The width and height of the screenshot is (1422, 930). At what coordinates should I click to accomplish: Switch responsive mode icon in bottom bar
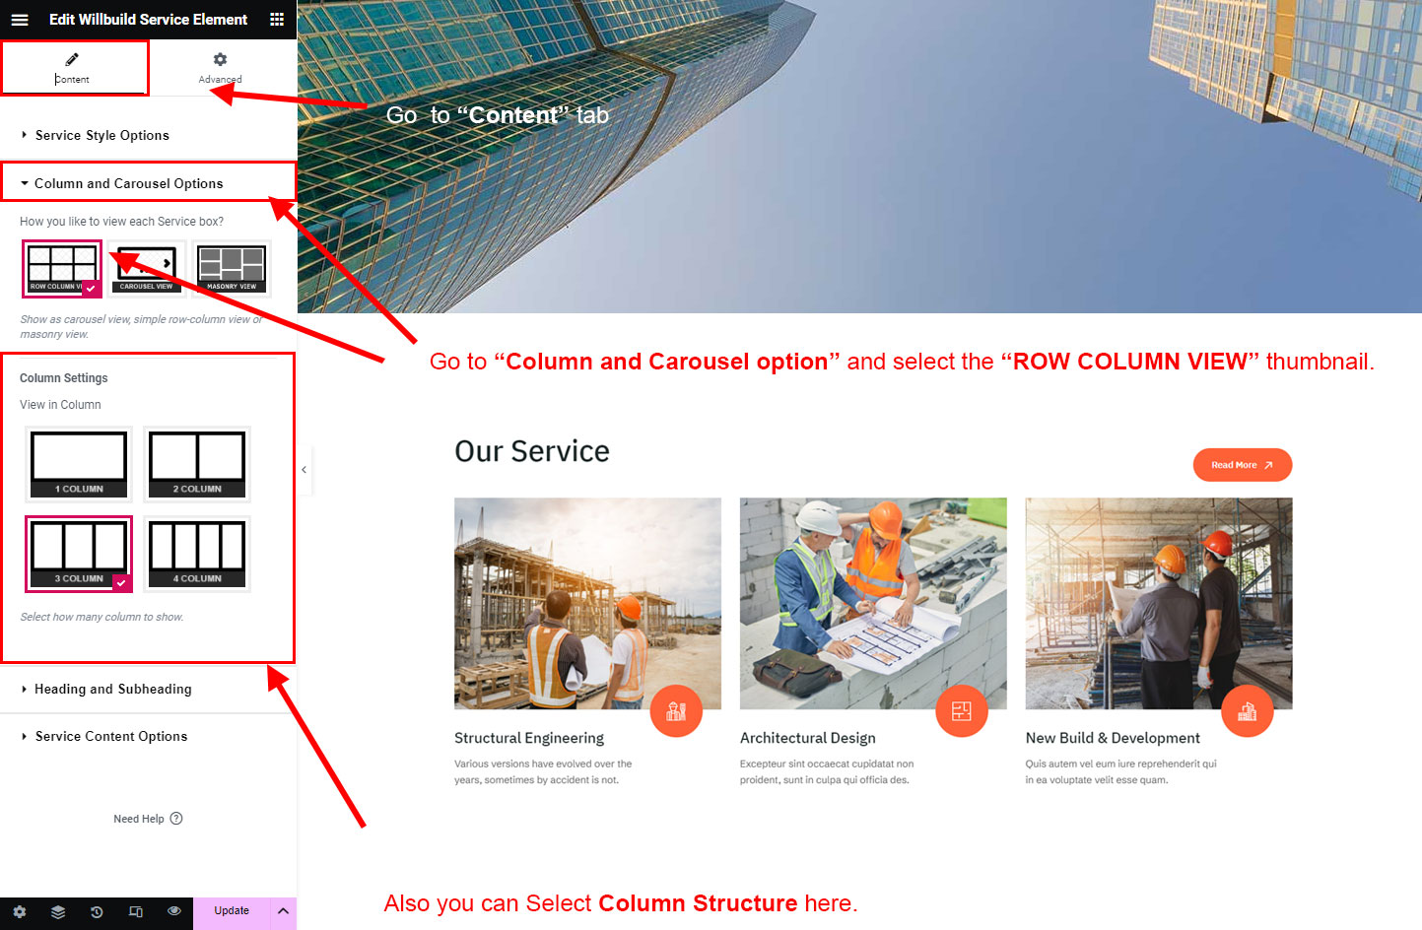click(136, 911)
